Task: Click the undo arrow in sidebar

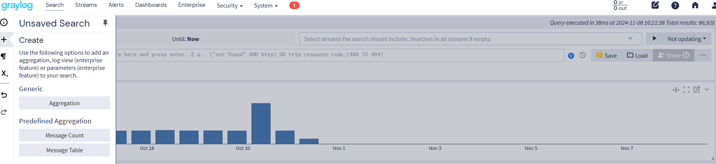Action: pyautogui.click(x=4, y=95)
